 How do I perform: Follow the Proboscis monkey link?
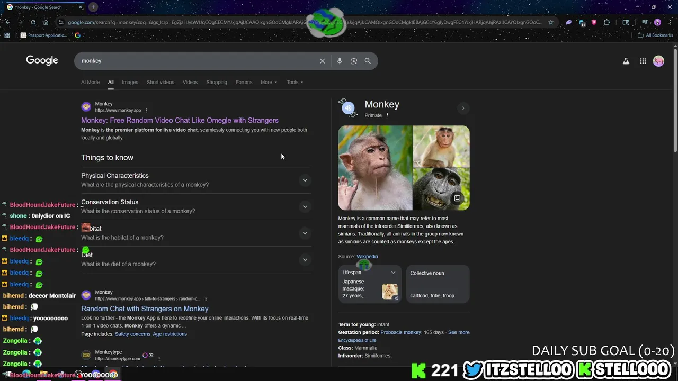click(401, 332)
